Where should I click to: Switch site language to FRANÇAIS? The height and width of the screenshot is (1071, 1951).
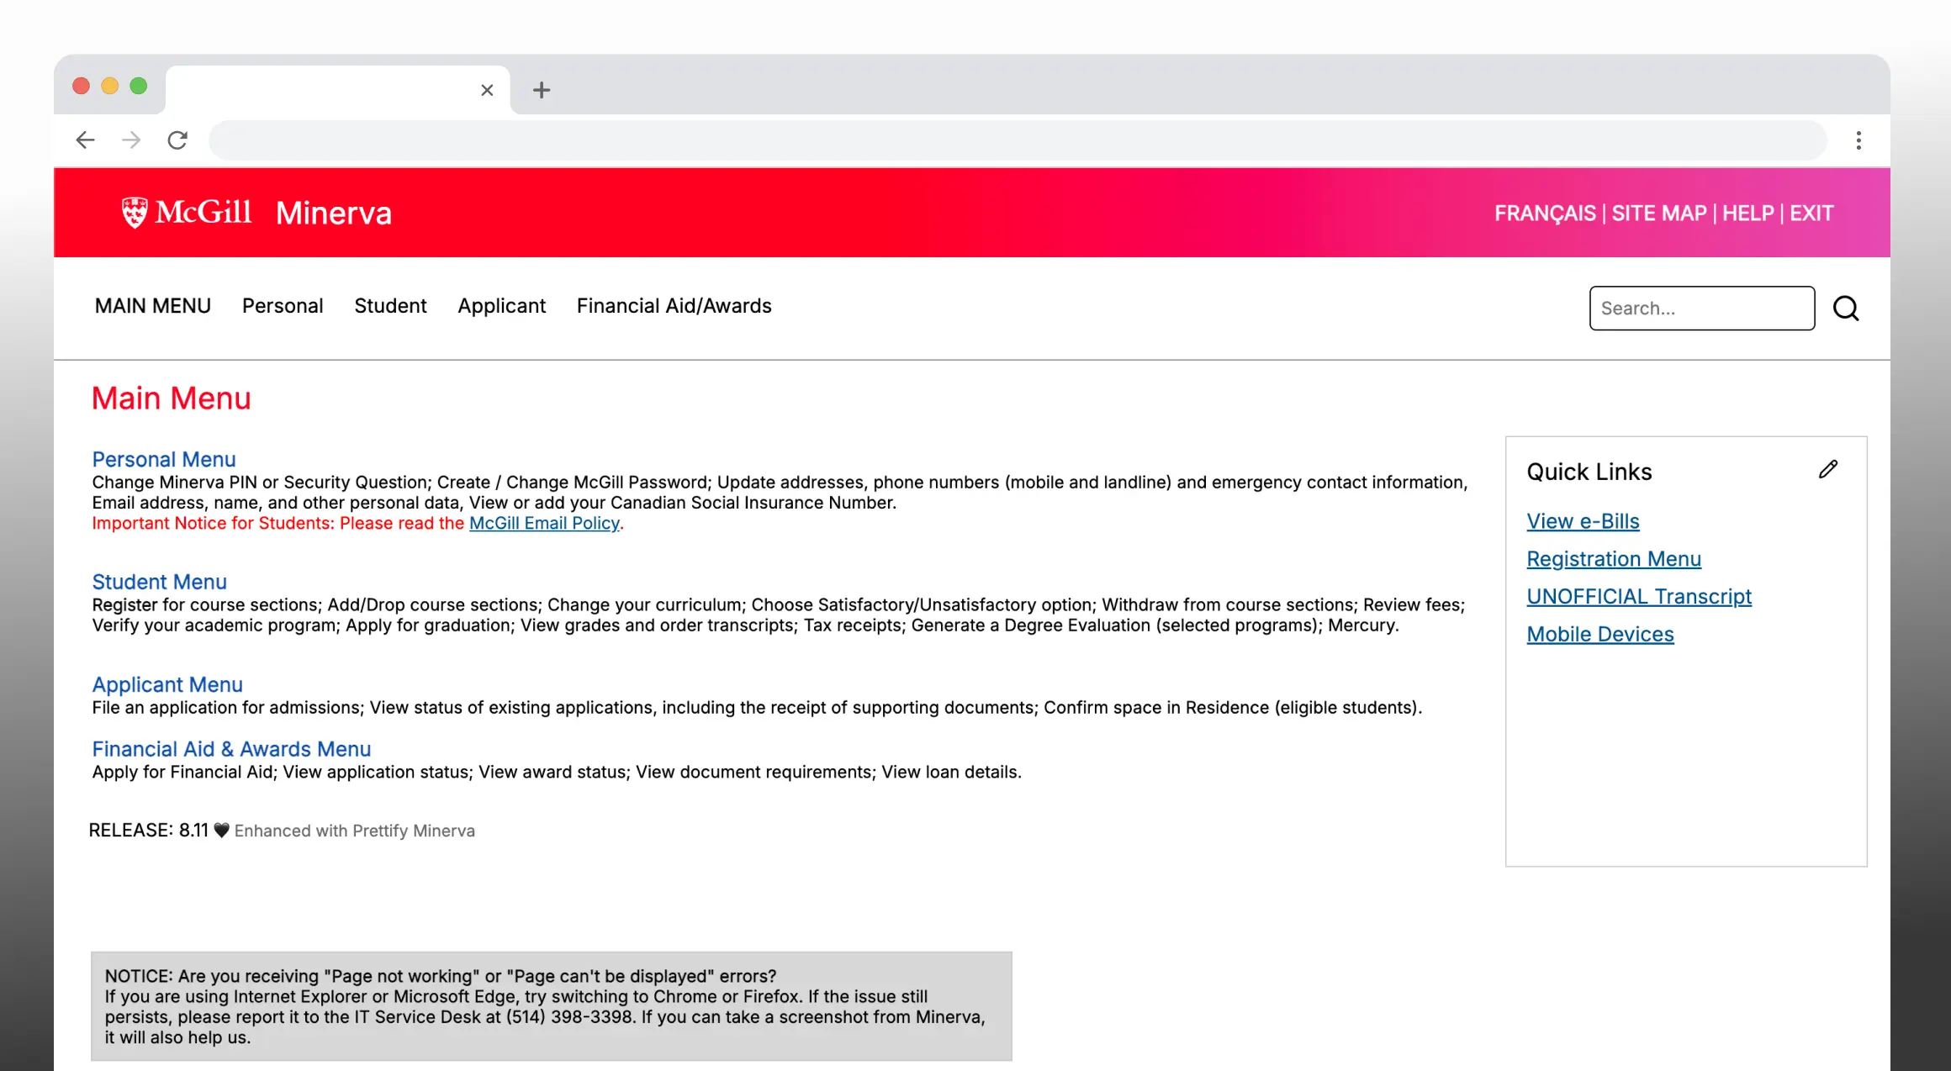click(1545, 214)
